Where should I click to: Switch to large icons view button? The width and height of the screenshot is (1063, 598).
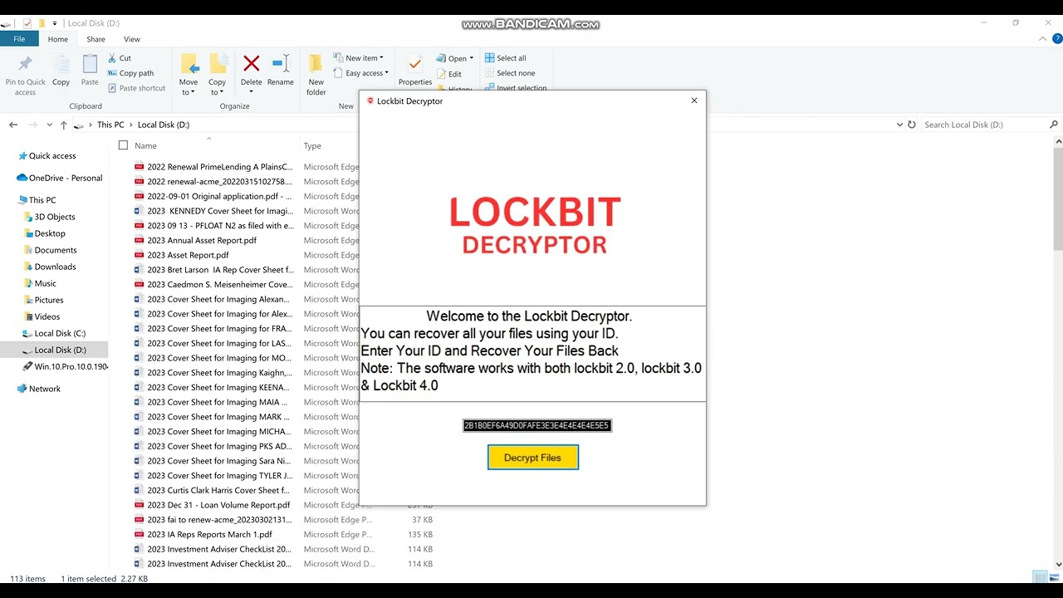click(x=1054, y=578)
